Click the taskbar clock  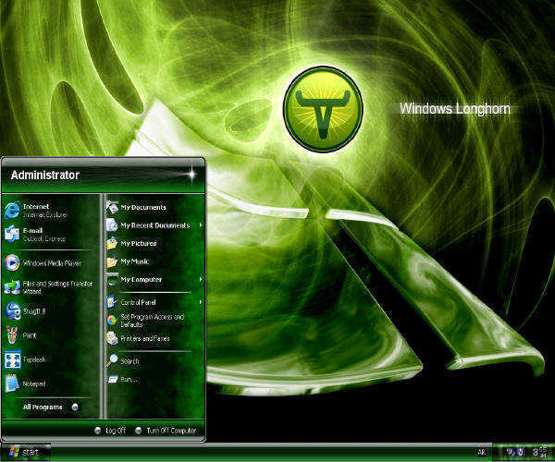click(539, 452)
